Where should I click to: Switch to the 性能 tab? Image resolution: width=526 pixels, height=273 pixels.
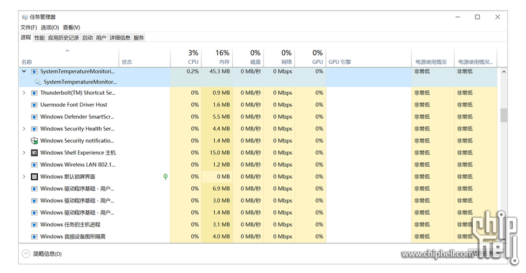click(39, 38)
